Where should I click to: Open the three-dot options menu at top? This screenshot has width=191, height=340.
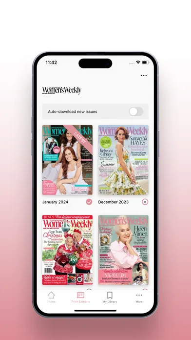pyautogui.click(x=144, y=75)
